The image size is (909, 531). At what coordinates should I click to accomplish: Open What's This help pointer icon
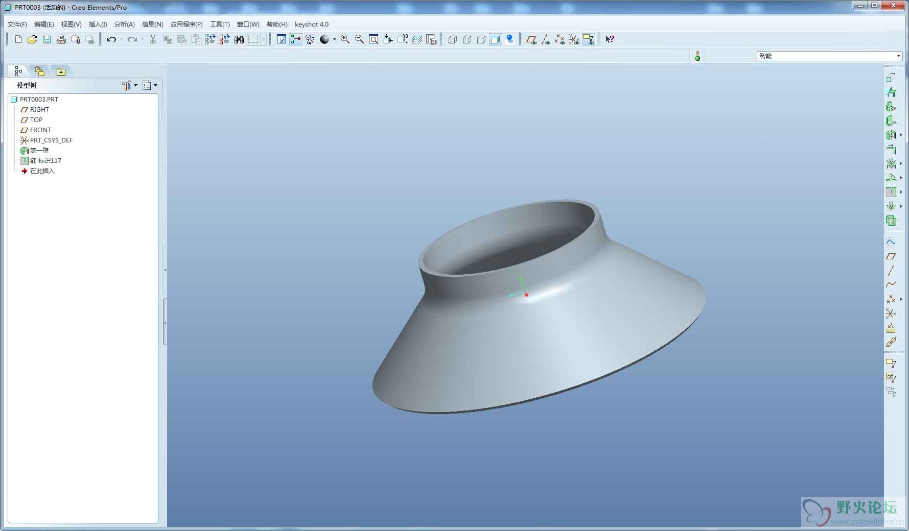point(610,39)
